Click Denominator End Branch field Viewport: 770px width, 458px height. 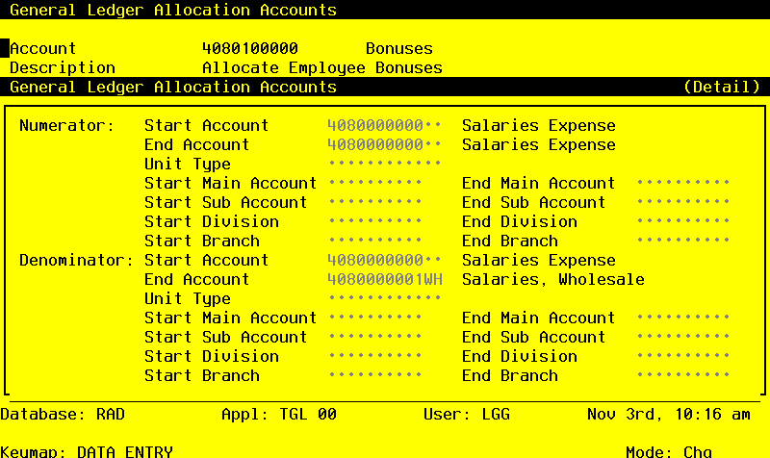(x=683, y=375)
